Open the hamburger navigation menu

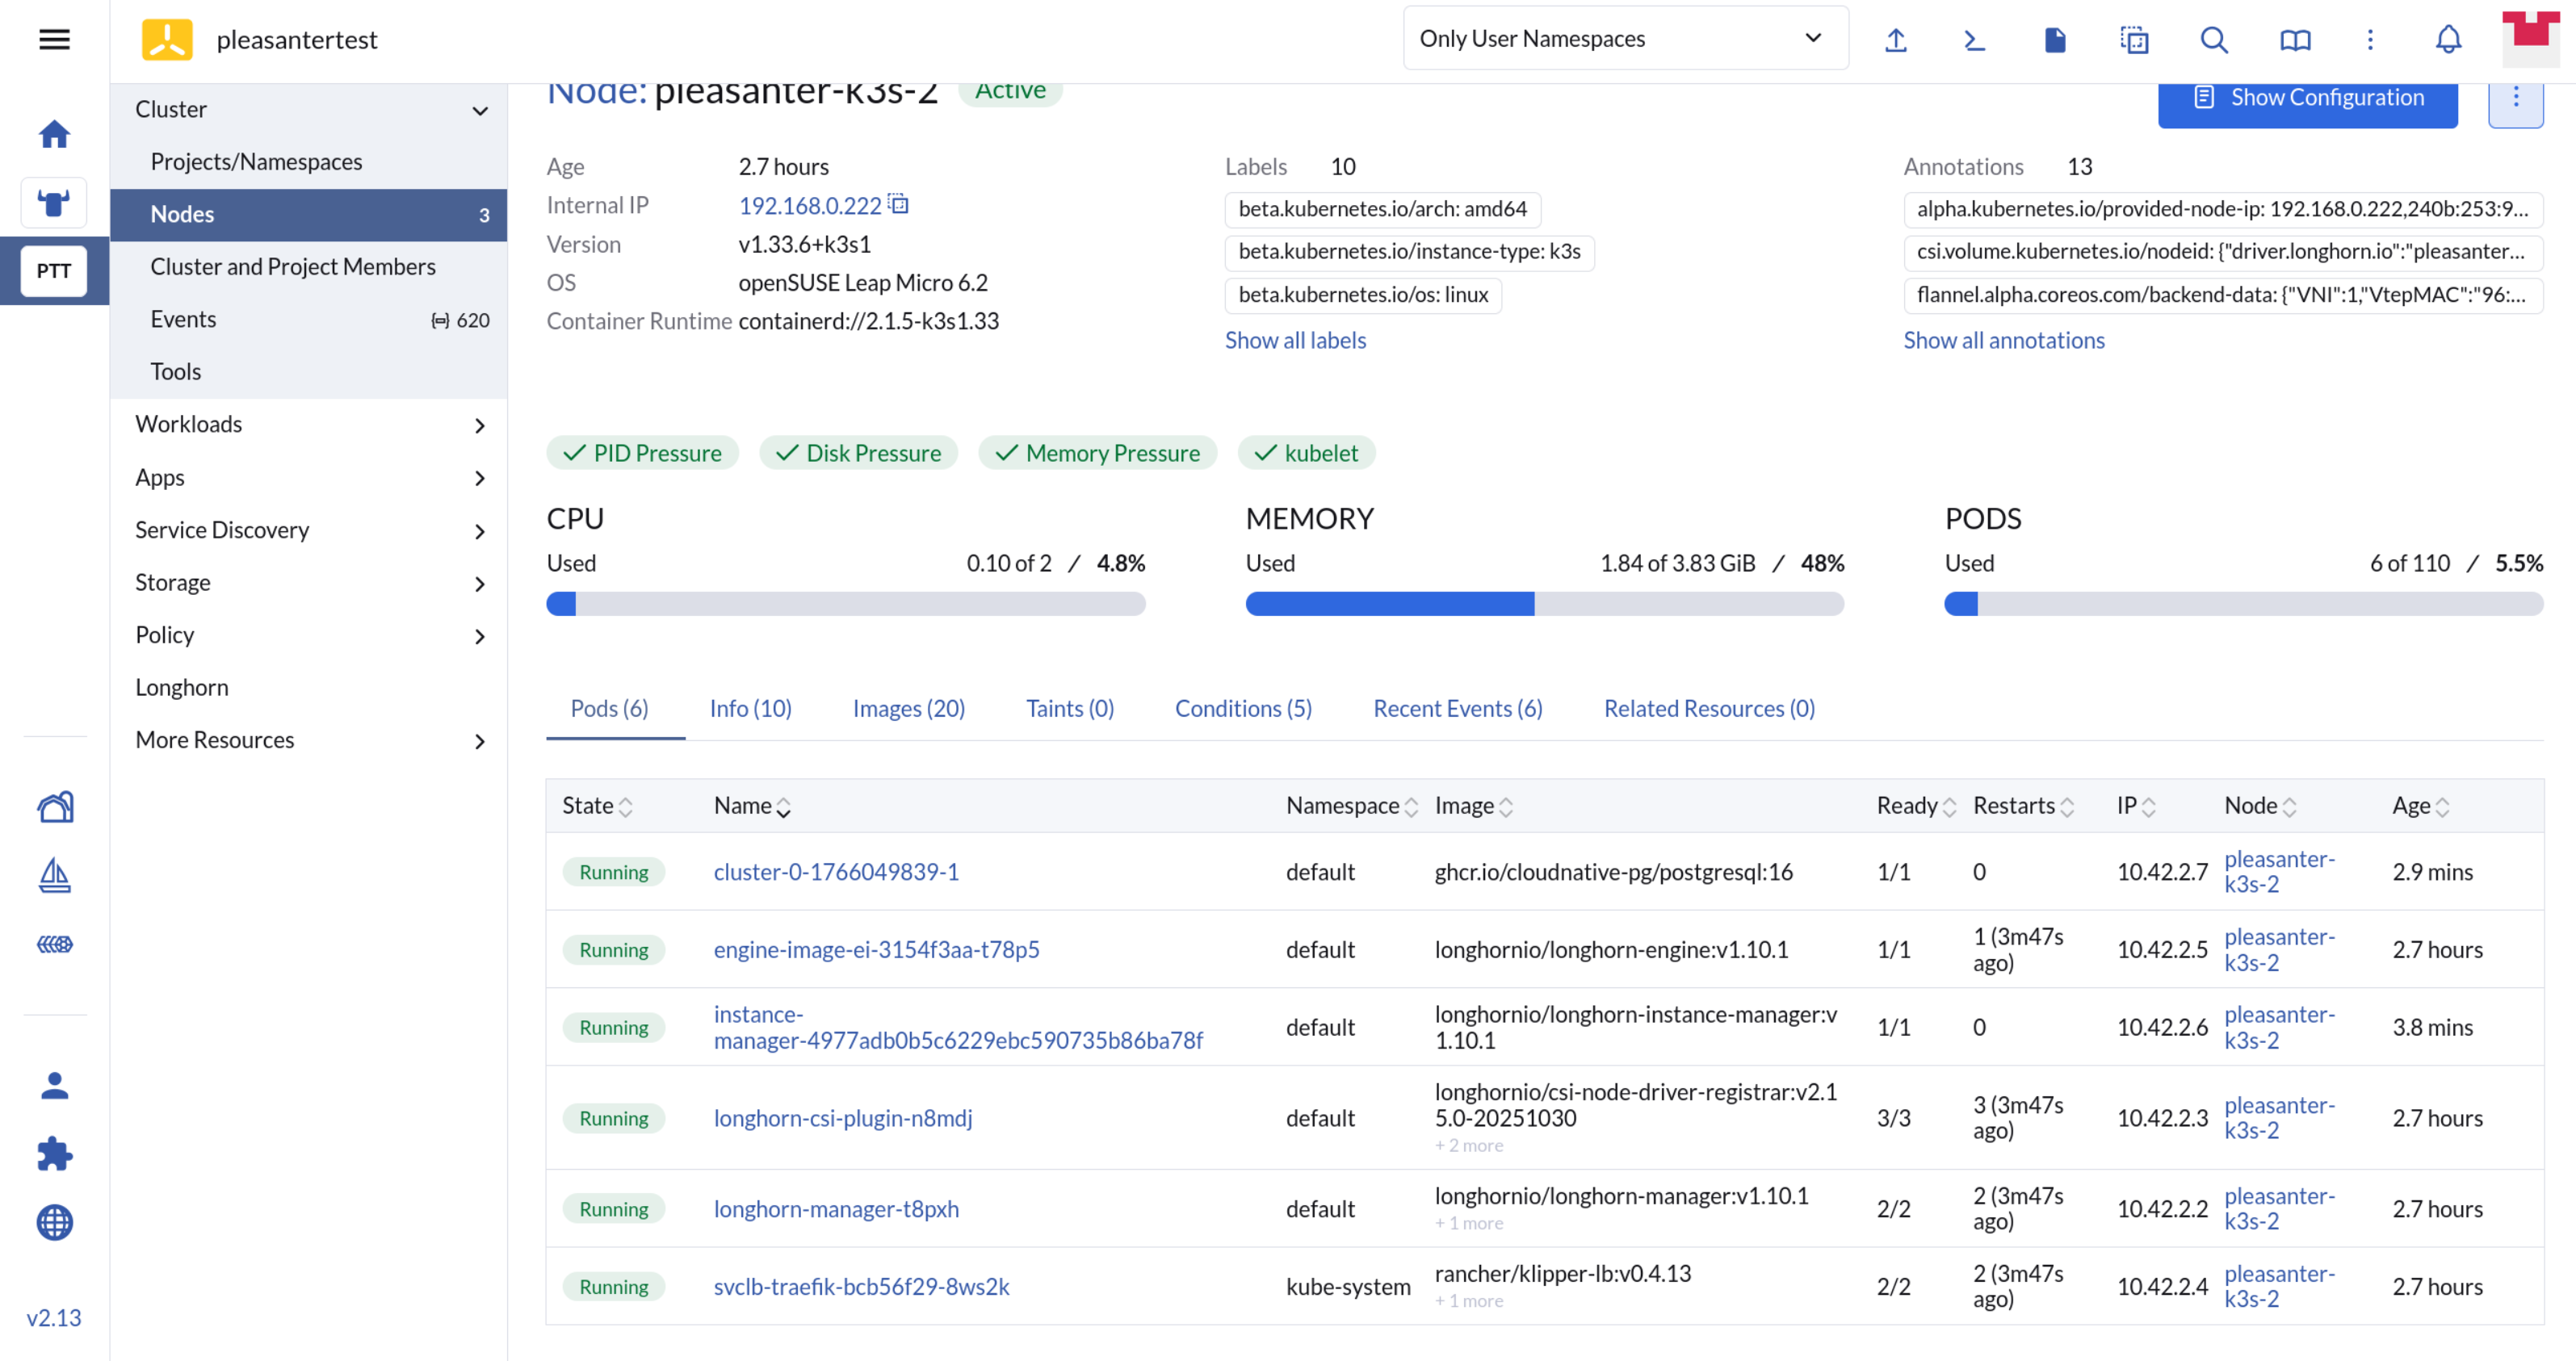[54, 39]
